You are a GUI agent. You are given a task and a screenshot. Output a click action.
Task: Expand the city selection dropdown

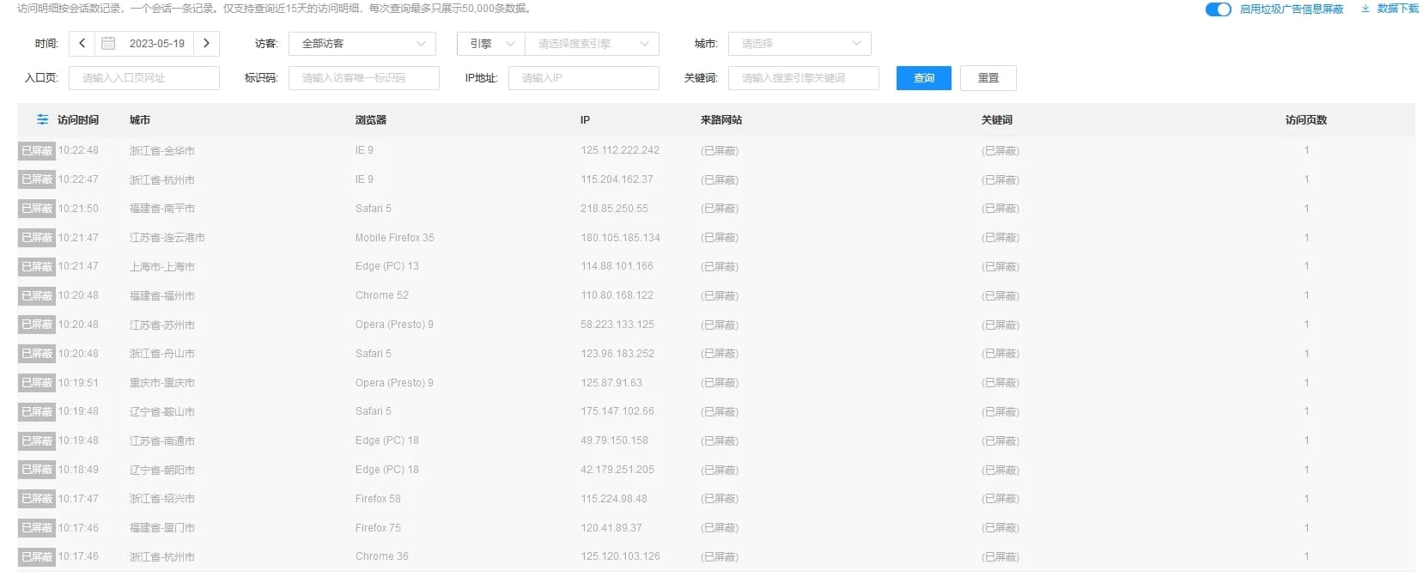point(799,44)
